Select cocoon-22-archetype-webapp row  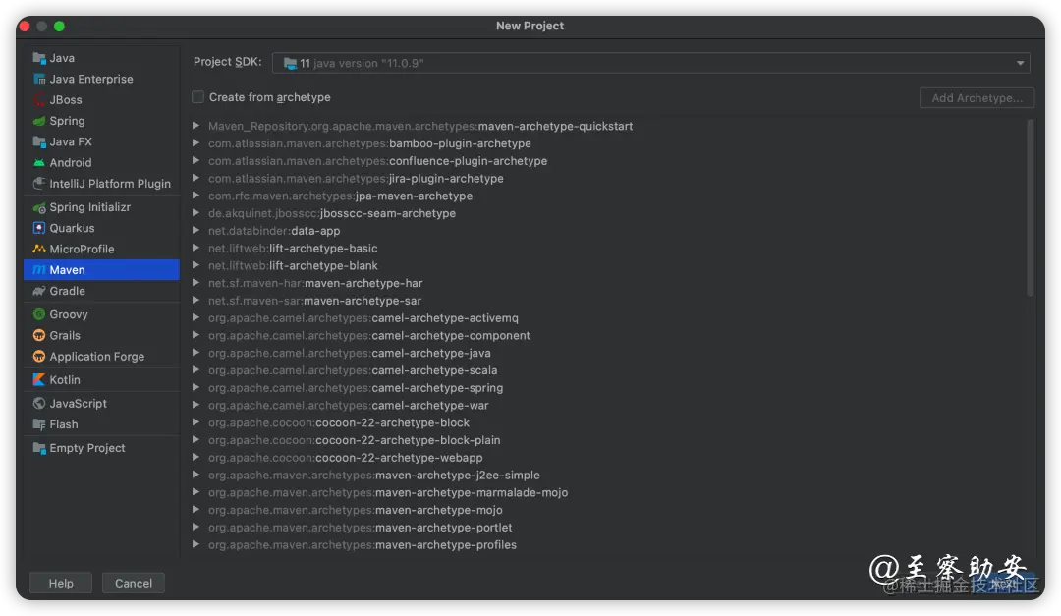345,458
